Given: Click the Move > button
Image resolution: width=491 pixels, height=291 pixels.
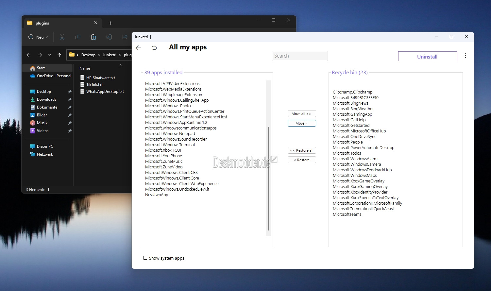Looking at the screenshot, I should [302, 123].
